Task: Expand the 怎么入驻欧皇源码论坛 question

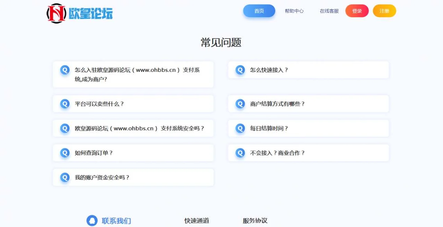Action: click(x=137, y=74)
